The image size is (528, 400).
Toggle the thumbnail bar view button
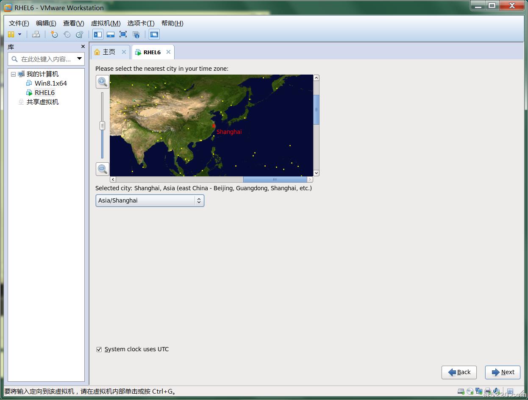[x=111, y=34]
